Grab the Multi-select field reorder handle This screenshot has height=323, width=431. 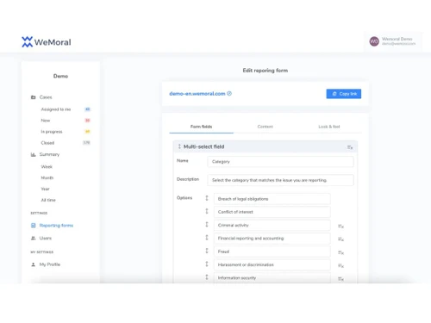[179, 146]
